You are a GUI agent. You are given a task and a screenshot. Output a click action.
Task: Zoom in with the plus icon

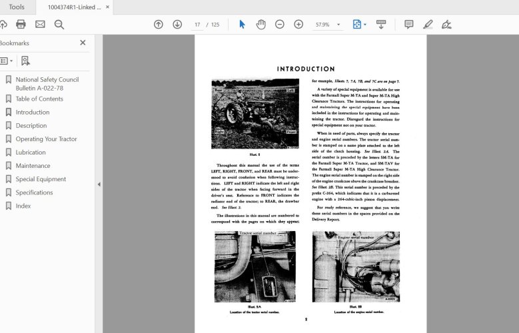[x=298, y=25]
